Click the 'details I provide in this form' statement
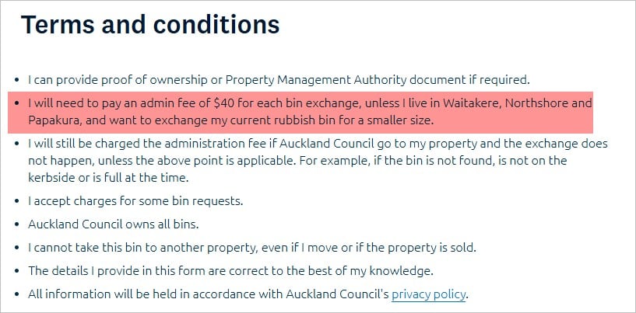Screen dimensions: 636x313 230,270
